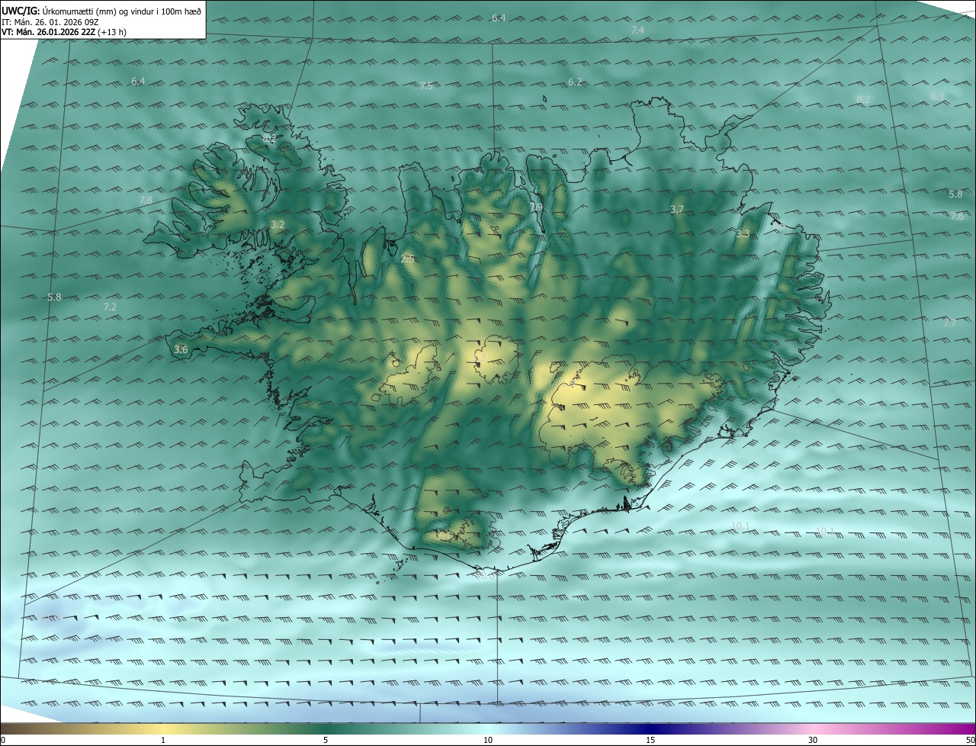The width and height of the screenshot is (976, 746).
Task: Click the color scale tick labeled 0
Action: tap(3, 740)
